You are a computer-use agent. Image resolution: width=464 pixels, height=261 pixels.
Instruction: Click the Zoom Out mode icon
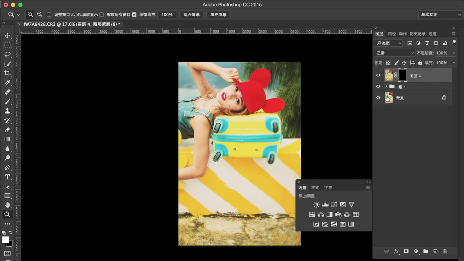tap(40, 14)
